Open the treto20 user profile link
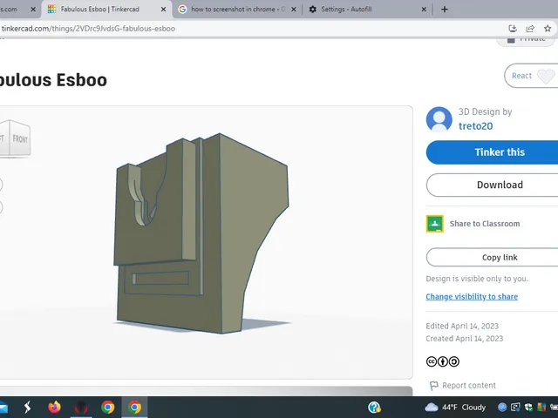This screenshot has width=558, height=418. 475,126
